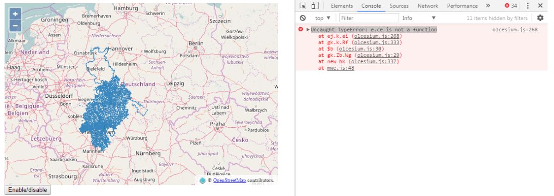
Task: Click the Chemnitz label on the map
Action: coord(187,108)
